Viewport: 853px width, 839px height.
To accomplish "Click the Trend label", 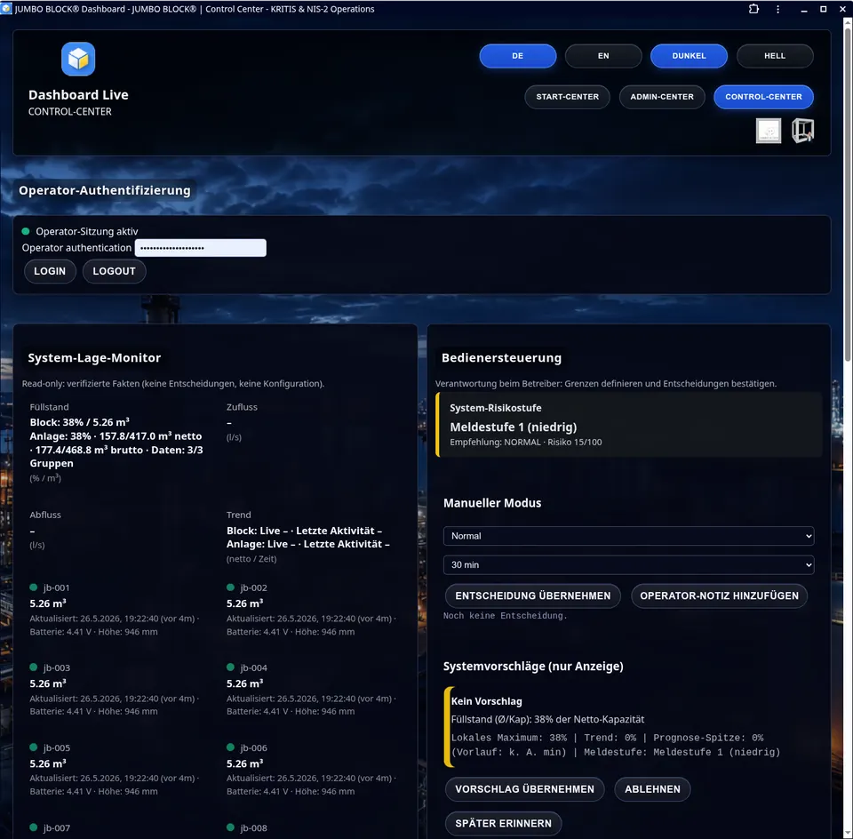I will (x=238, y=515).
